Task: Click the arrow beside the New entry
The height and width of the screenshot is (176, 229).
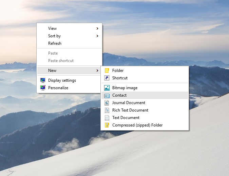Action: pos(97,71)
